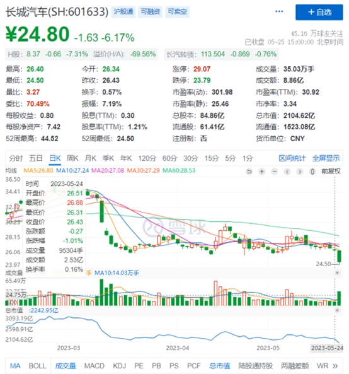Screen dimensions: 349x374
Task: Open the three-dot more options menu
Action: (x=279, y=11)
